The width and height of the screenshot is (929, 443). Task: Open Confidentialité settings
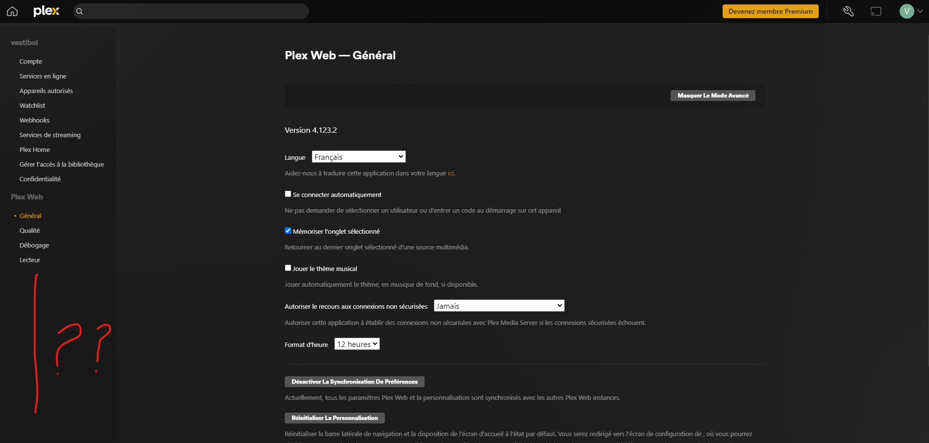(40, 179)
